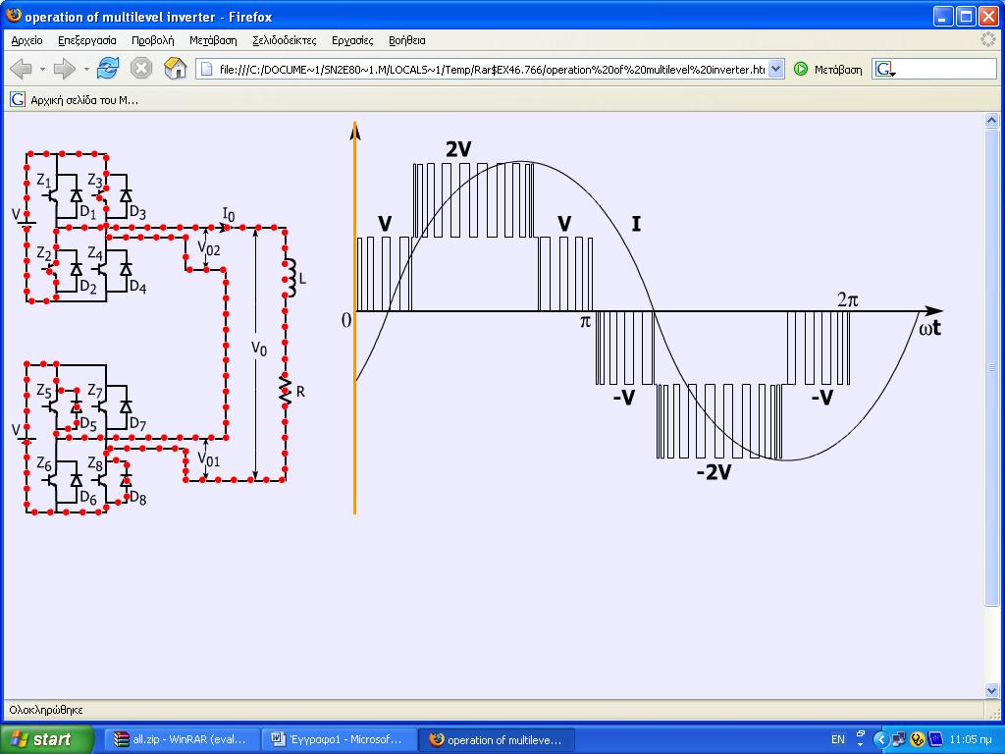This screenshot has height=754, width=1005.
Task: Click the Firefox taskbar button
Action: 496,739
